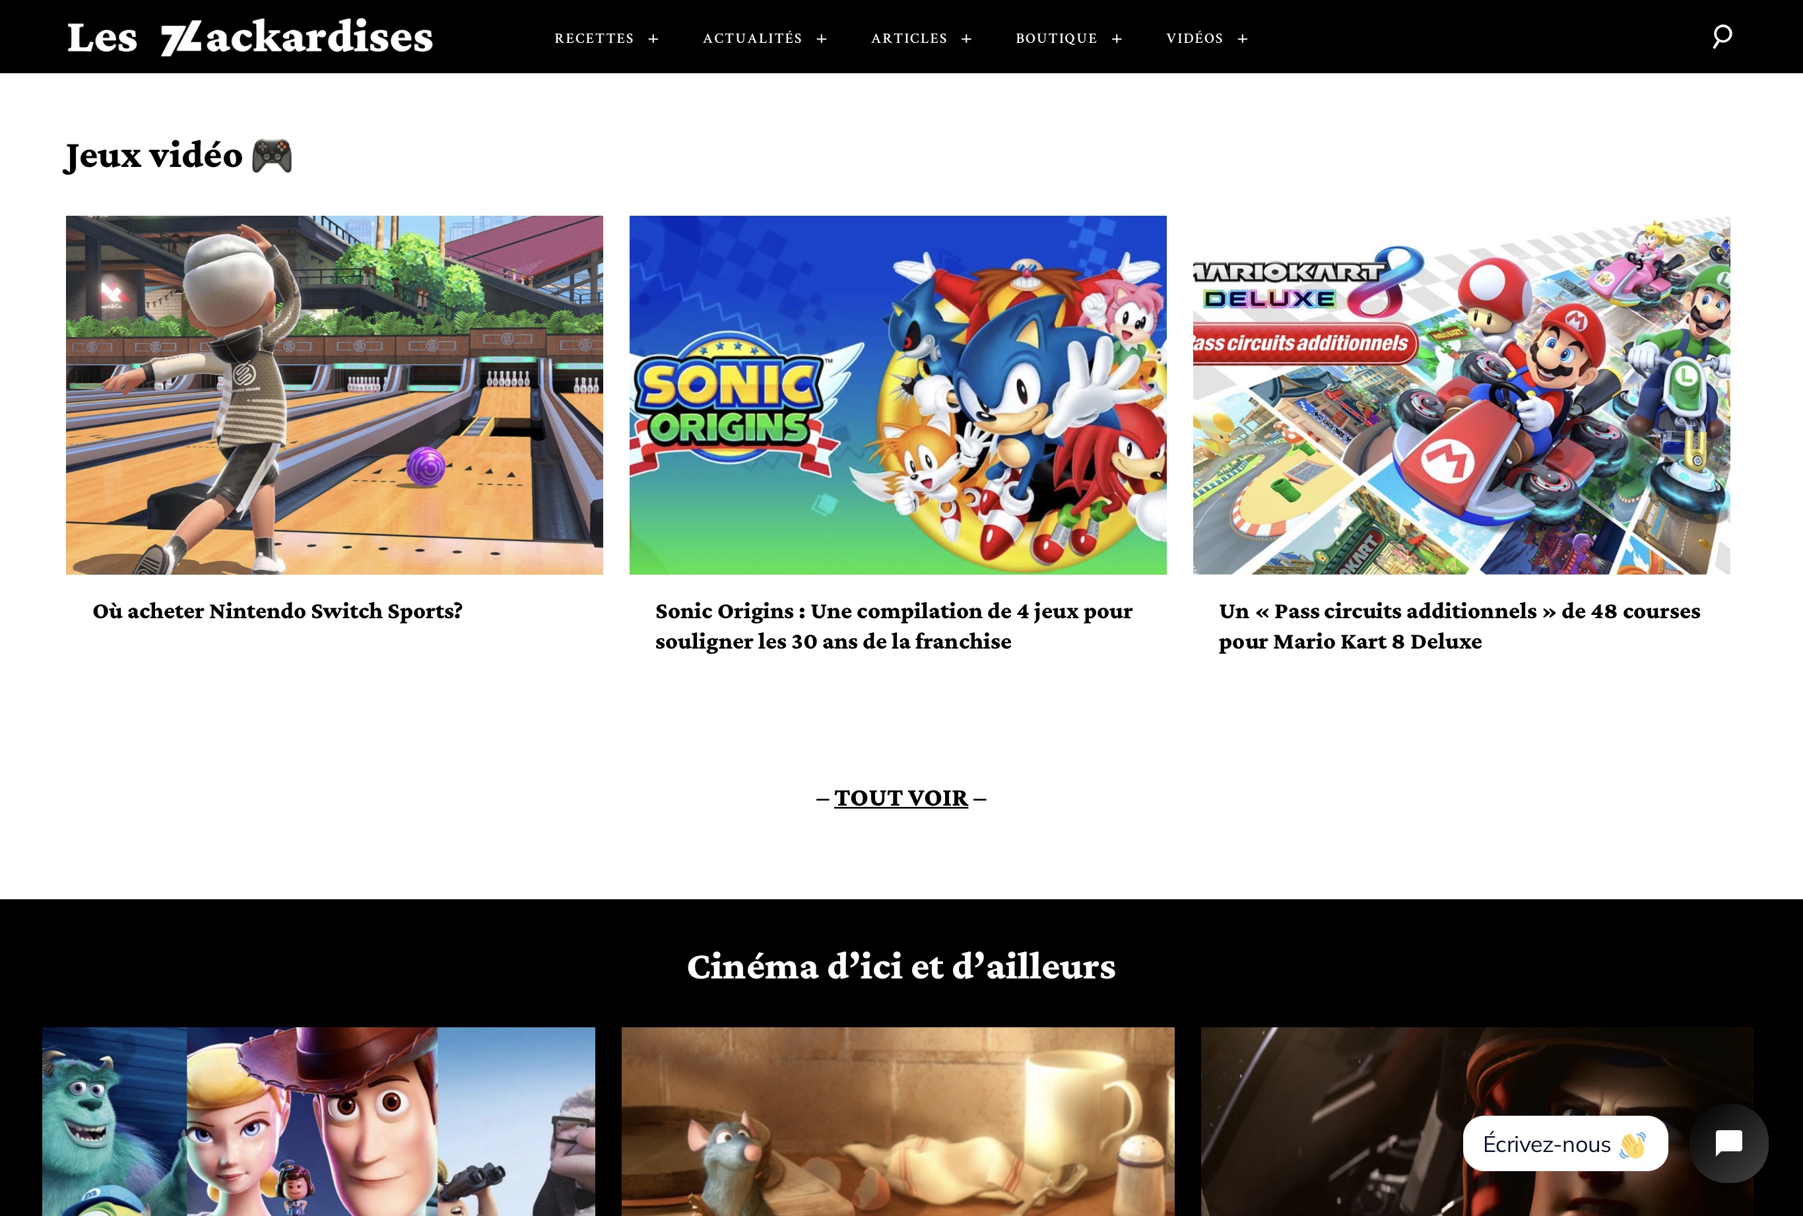Open the chat bubble widget icon
The image size is (1803, 1216).
tap(1728, 1142)
